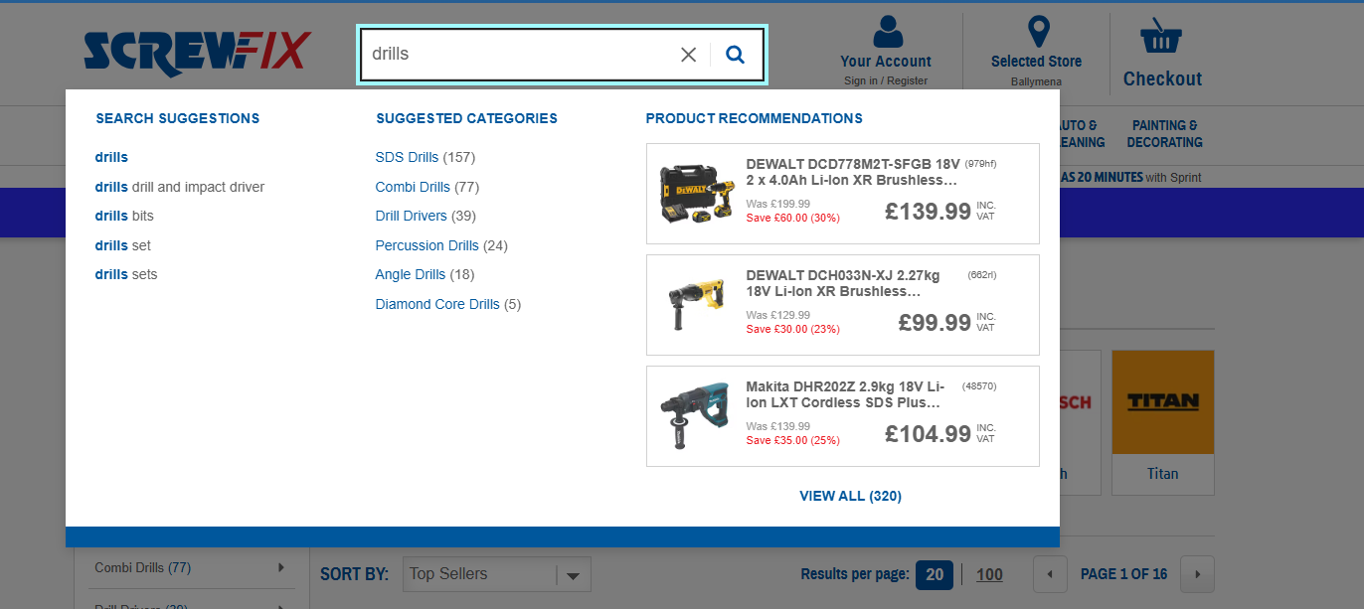Open the Top Sellers sort dropdown
The width and height of the screenshot is (1364, 609).
(496, 574)
